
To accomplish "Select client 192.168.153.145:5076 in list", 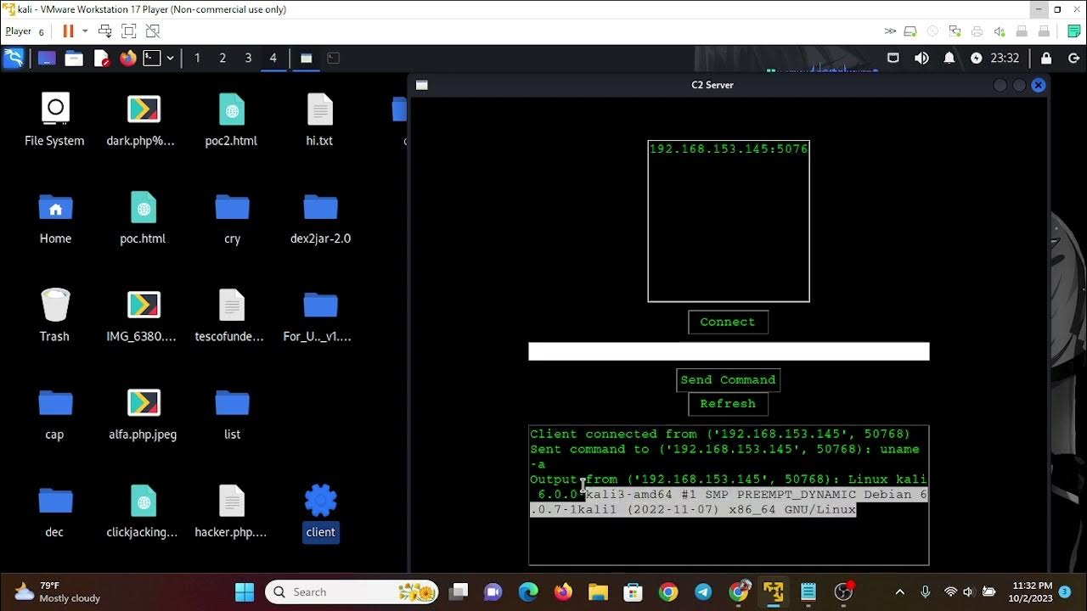I will [x=729, y=149].
